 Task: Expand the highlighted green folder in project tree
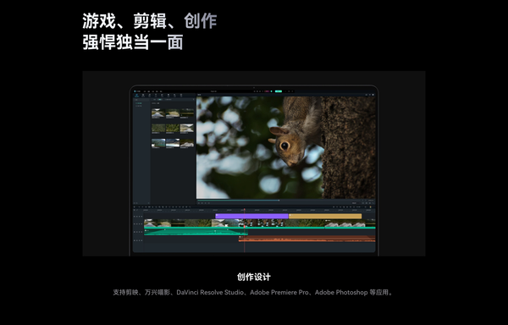coord(138,103)
